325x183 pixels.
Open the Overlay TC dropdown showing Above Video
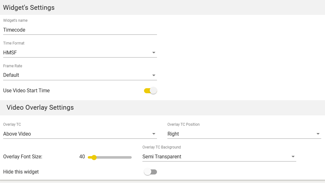click(80, 134)
